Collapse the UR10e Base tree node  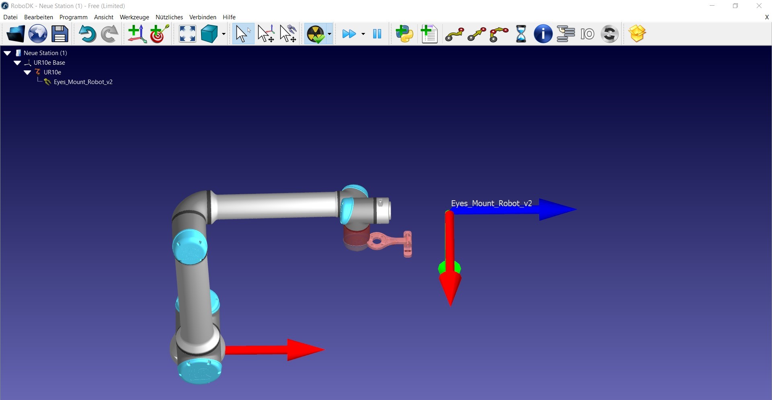click(x=17, y=63)
